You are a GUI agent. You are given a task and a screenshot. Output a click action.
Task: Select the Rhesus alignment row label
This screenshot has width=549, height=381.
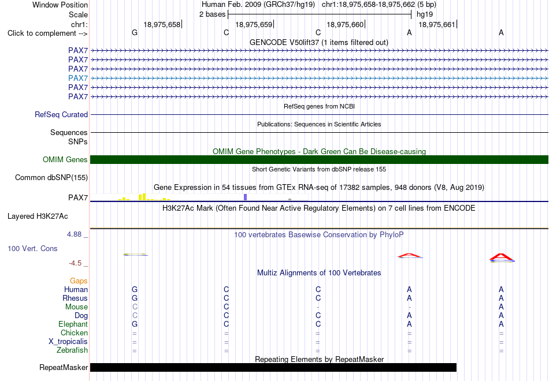tap(75, 298)
